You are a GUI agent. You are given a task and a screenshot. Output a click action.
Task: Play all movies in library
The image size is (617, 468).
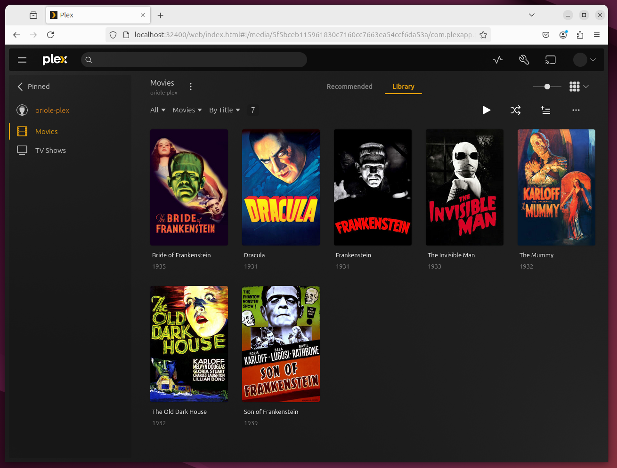coord(487,110)
